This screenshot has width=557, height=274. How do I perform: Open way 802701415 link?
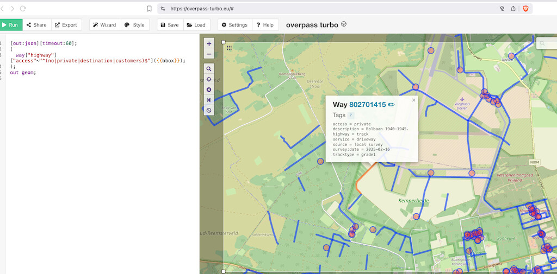click(x=367, y=105)
